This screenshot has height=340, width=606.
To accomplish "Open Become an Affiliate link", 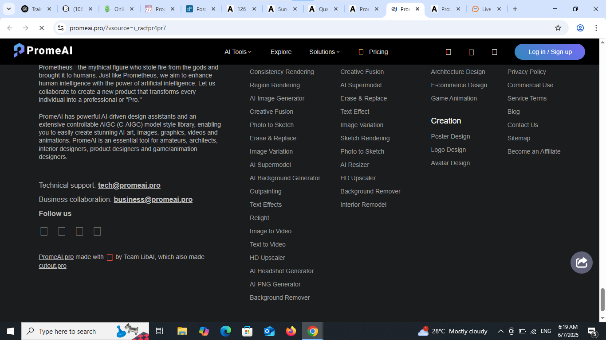I will pos(534,151).
